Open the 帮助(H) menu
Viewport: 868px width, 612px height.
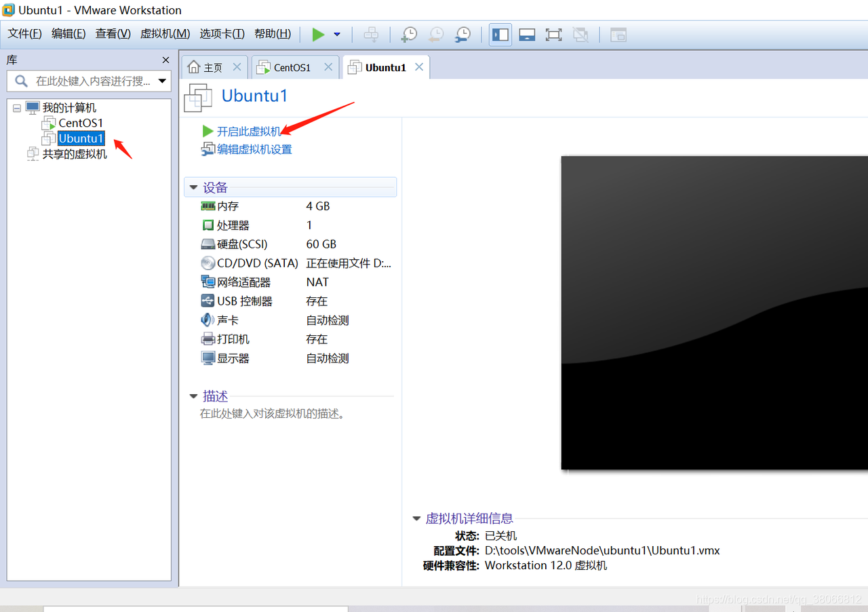click(x=273, y=34)
